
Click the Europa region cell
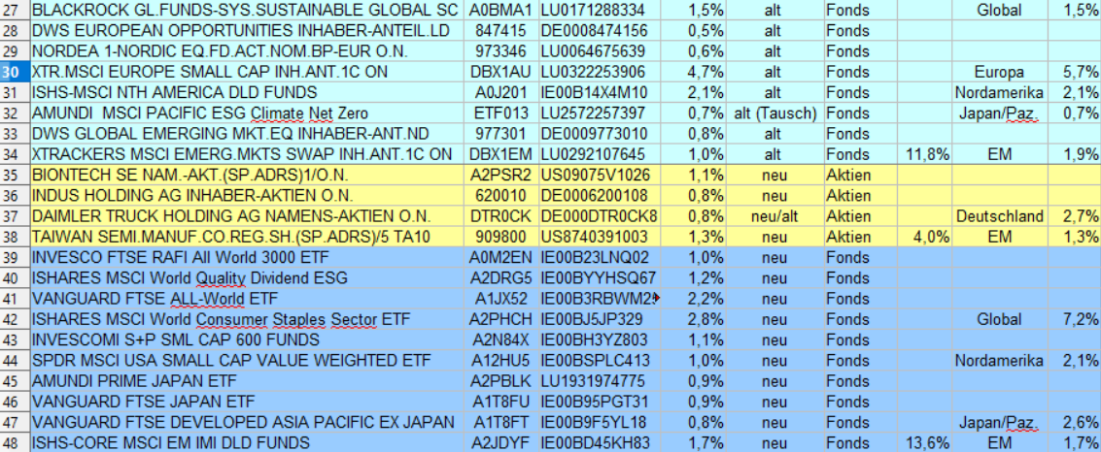999,72
